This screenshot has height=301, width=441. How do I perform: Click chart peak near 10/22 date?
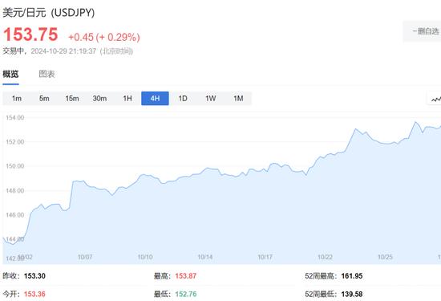tap(355, 129)
